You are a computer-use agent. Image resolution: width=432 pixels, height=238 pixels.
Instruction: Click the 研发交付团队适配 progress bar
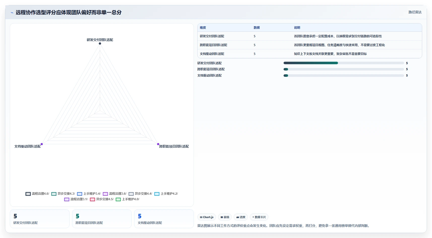pos(344,63)
